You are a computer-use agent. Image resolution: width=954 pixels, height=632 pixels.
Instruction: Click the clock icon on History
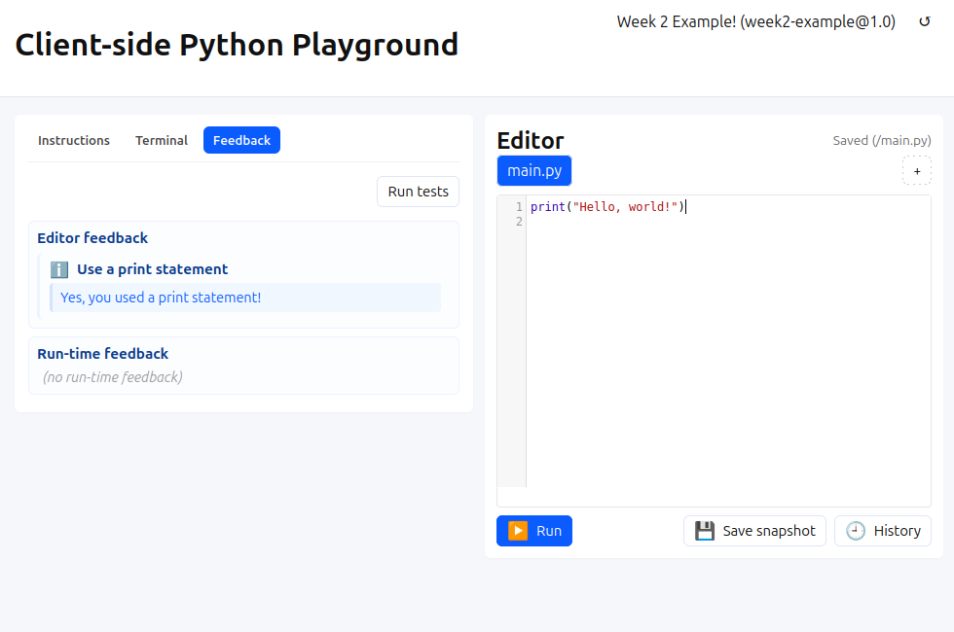pos(856,531)
